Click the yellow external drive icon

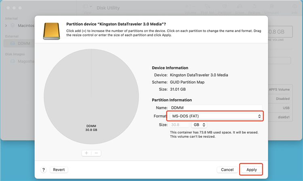pos(53,30)
